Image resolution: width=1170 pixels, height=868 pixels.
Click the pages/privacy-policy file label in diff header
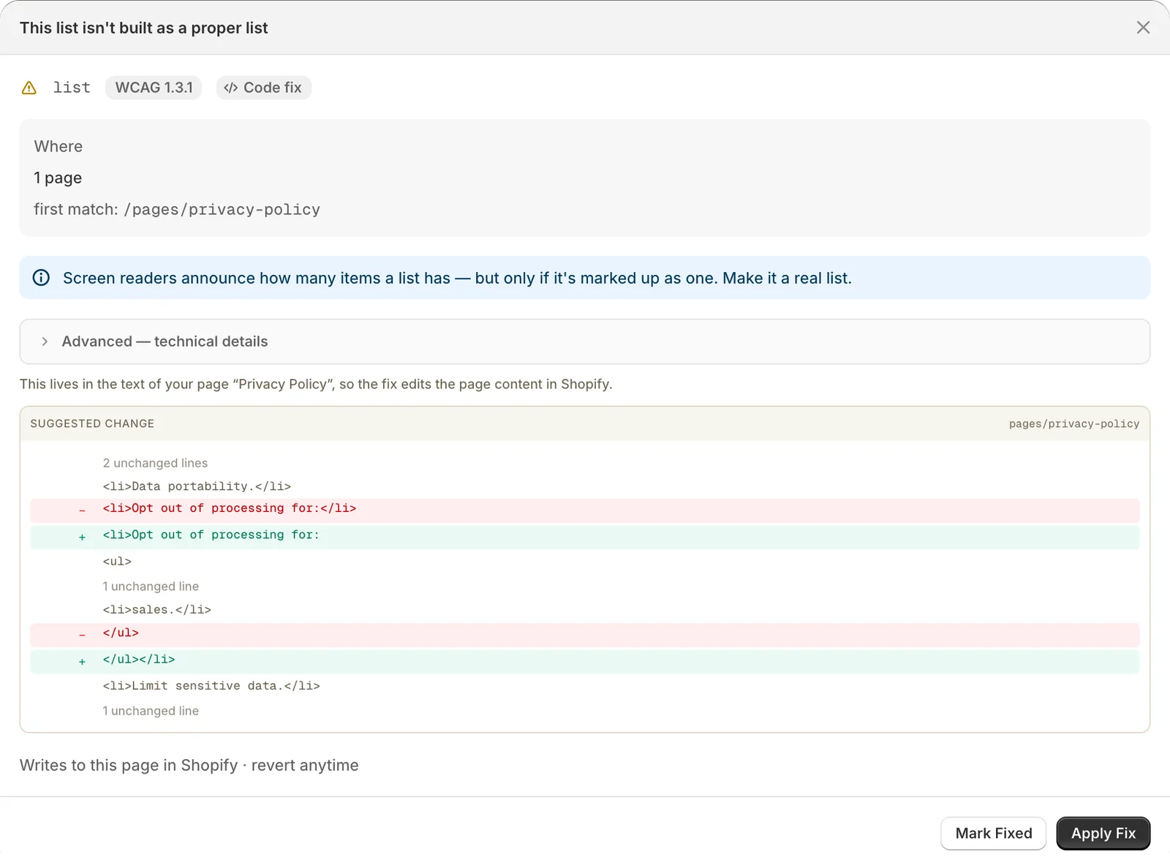1074,423
